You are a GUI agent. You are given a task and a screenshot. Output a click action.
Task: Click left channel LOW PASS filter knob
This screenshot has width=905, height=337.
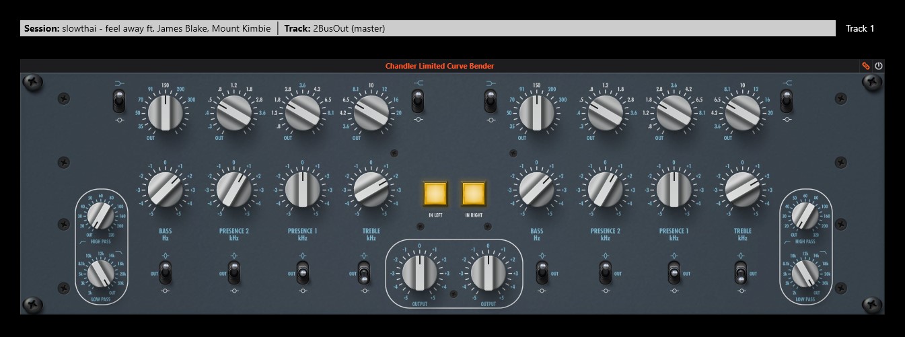pos(102,273)
